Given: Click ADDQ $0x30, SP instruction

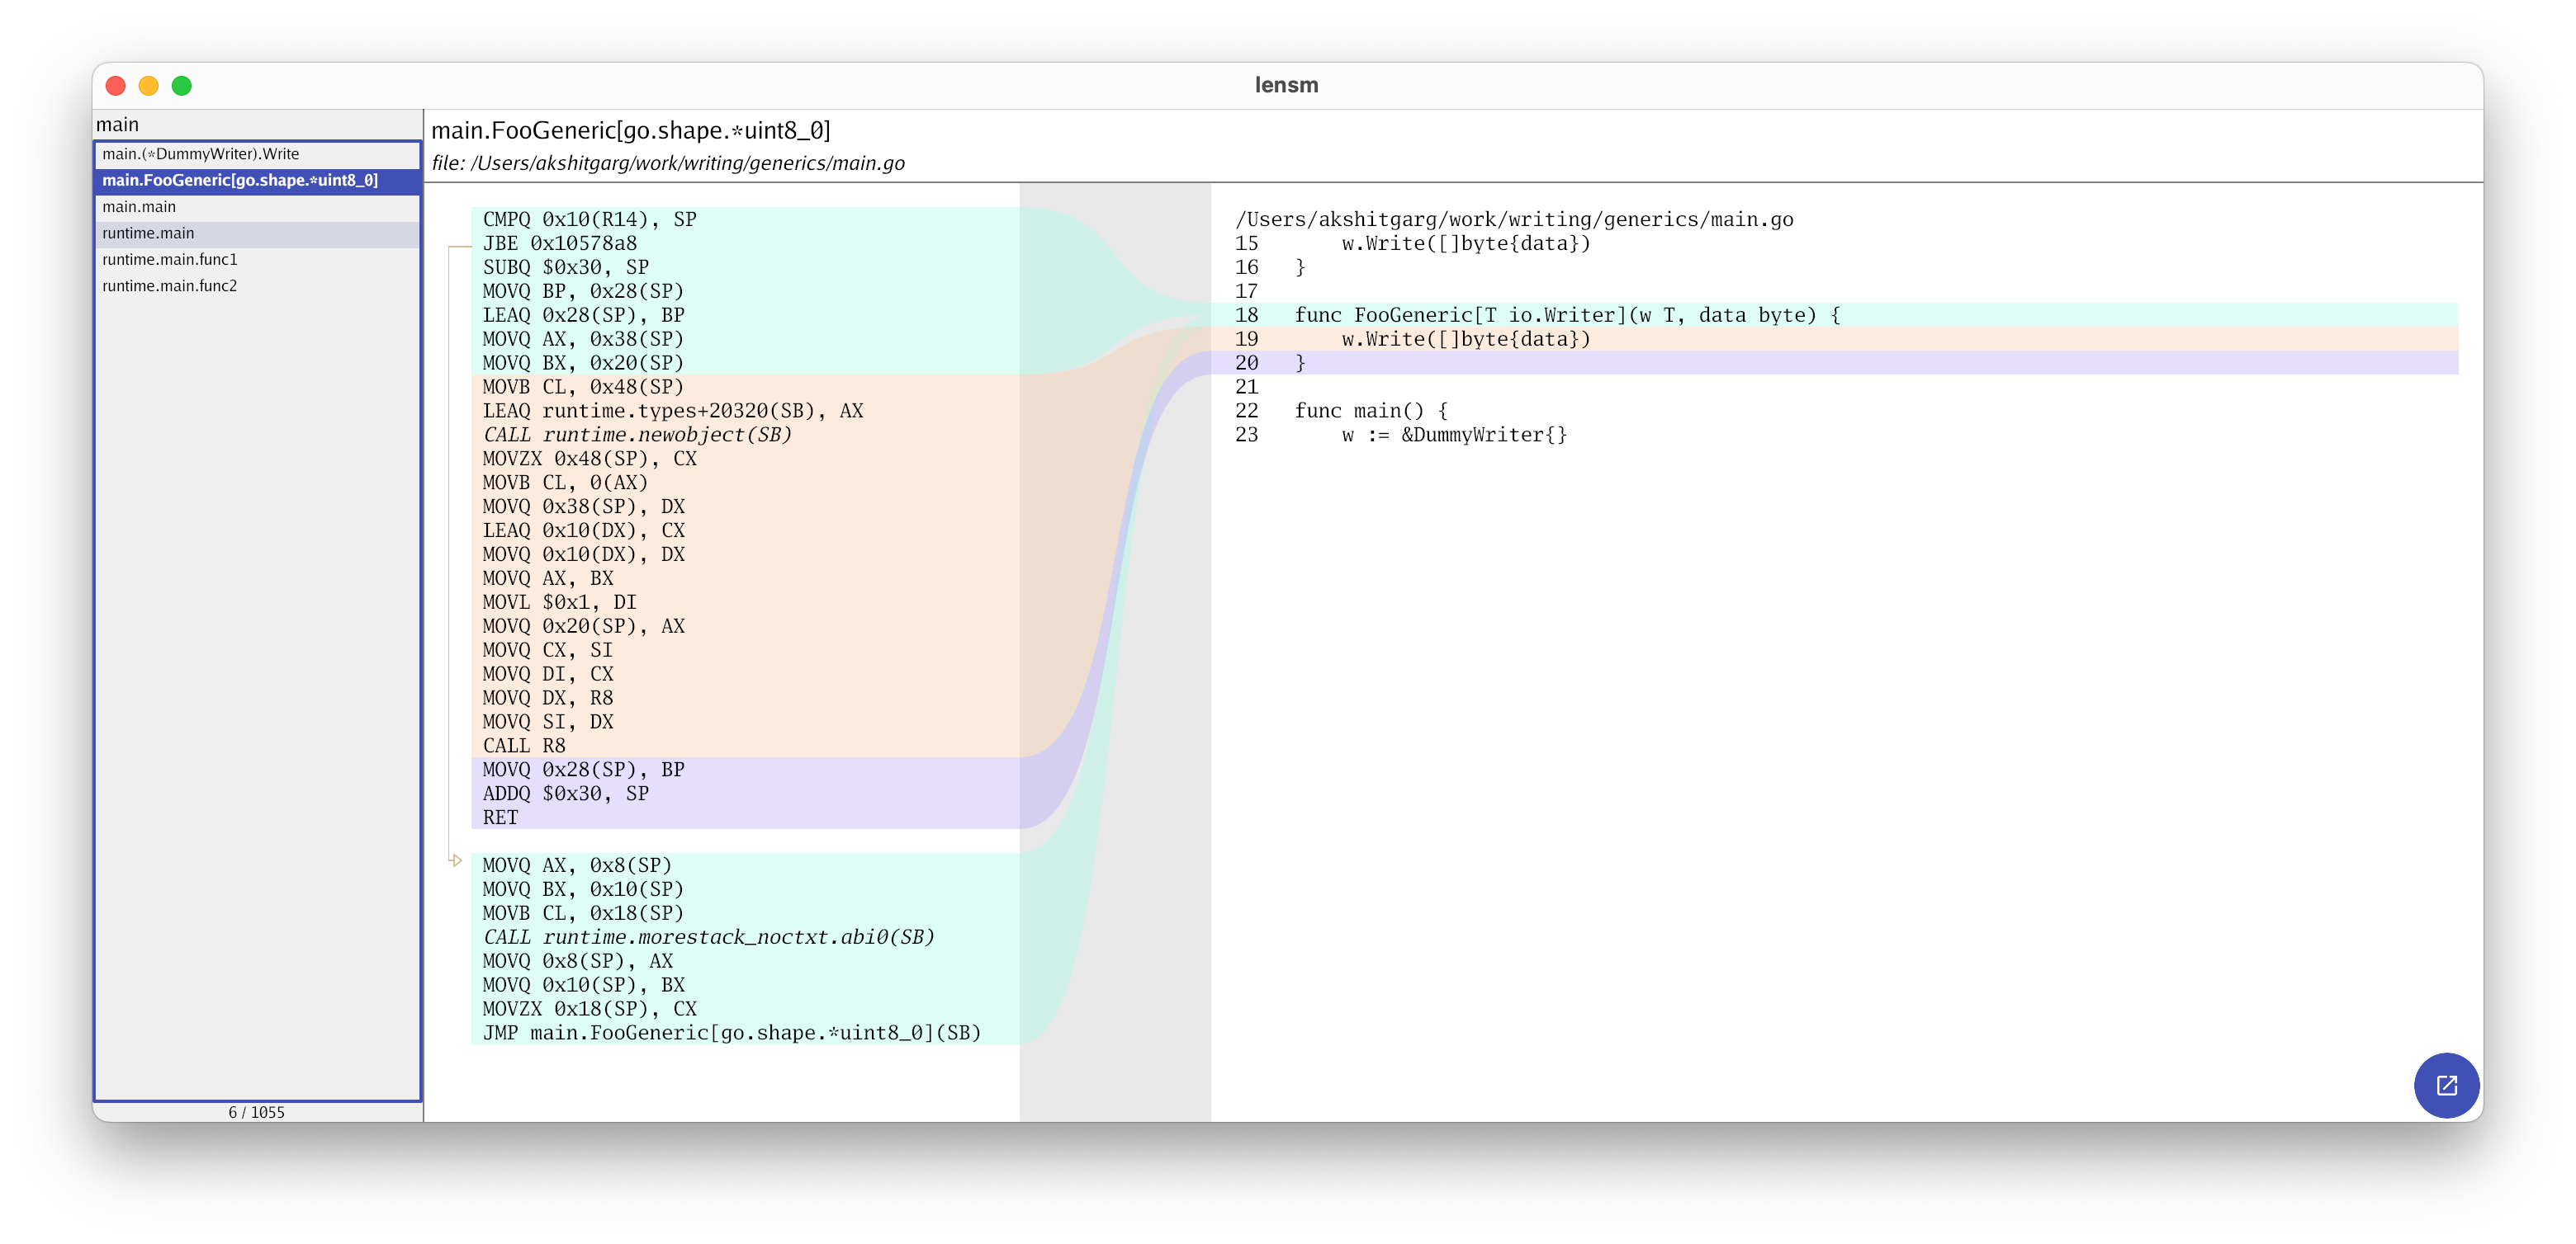Looking at the screenshot, I should [566, 794].
